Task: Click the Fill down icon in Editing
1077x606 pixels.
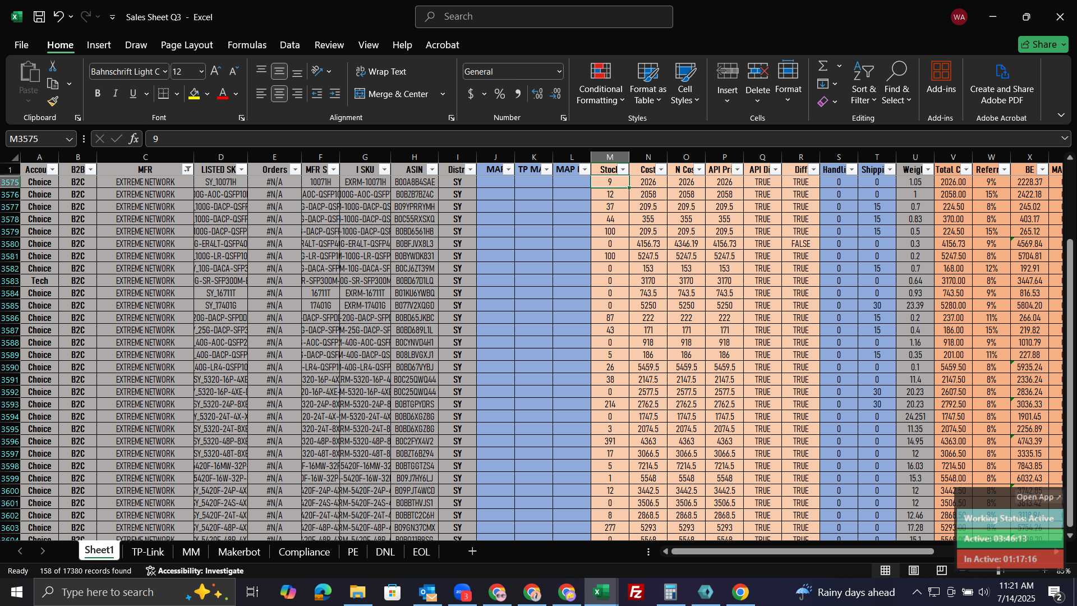Action: [x=823, y=84]
